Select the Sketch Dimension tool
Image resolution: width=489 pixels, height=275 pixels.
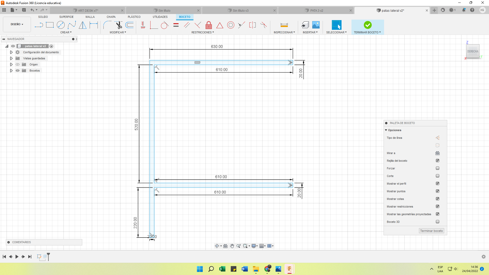tap(94, 25)
